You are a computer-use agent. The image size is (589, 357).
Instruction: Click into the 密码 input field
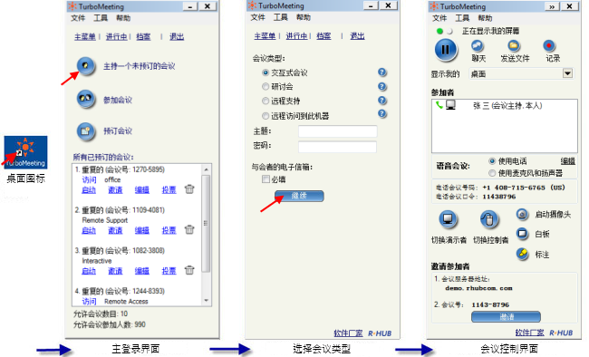(337, 147)
